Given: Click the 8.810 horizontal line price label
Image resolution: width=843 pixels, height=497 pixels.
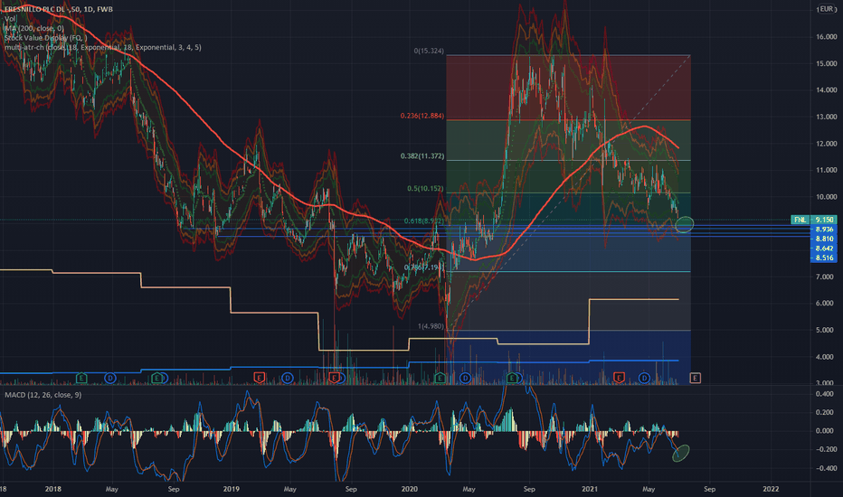Looking at the screenshot, I should 824,239.
